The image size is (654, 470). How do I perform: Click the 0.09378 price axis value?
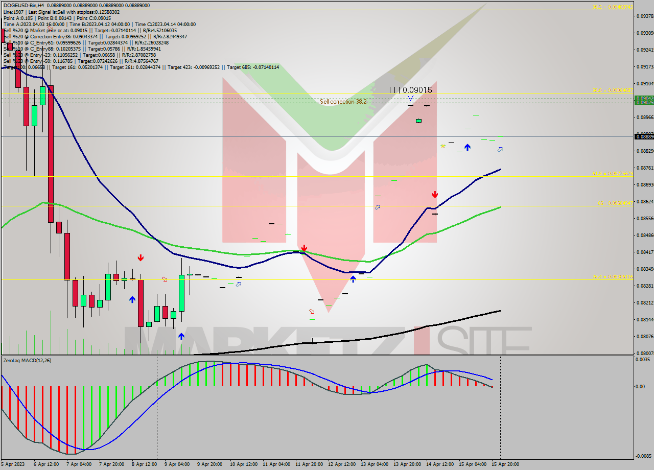click(644, 16)
